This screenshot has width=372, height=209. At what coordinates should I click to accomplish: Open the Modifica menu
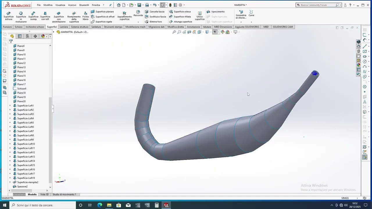click(48, 5)
